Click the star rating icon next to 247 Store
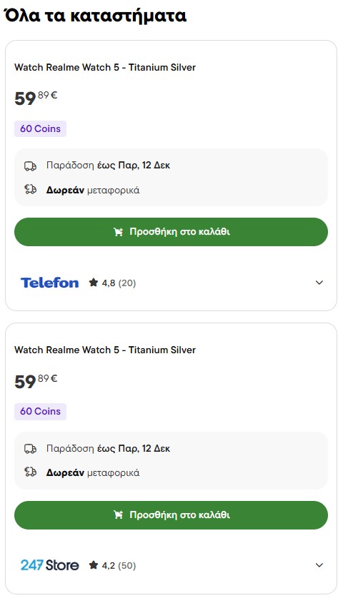 [94, 565]
